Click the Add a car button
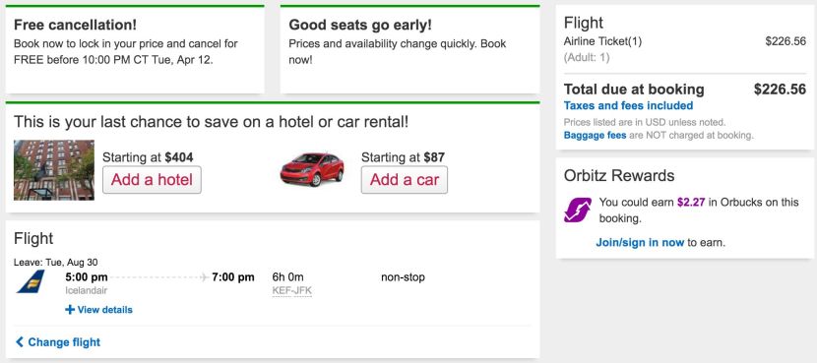This screenshot has height=363, width=817. pyautogui.click(x=405, y=180)
